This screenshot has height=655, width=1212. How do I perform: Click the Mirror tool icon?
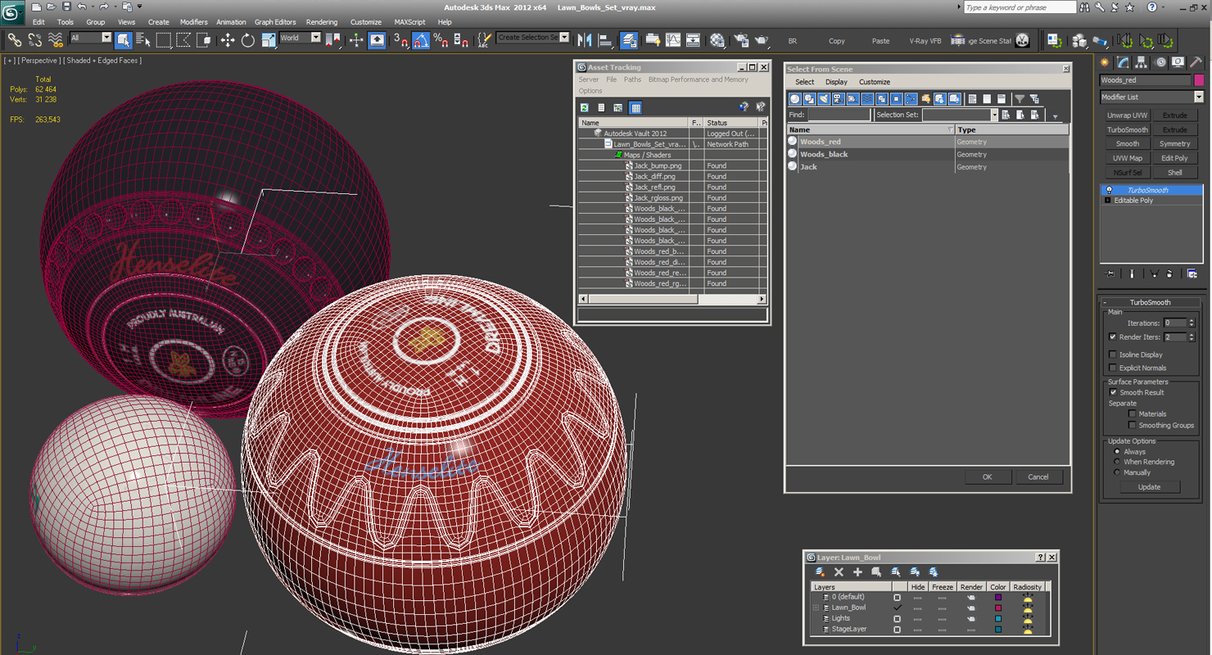(x=585, y=39)
